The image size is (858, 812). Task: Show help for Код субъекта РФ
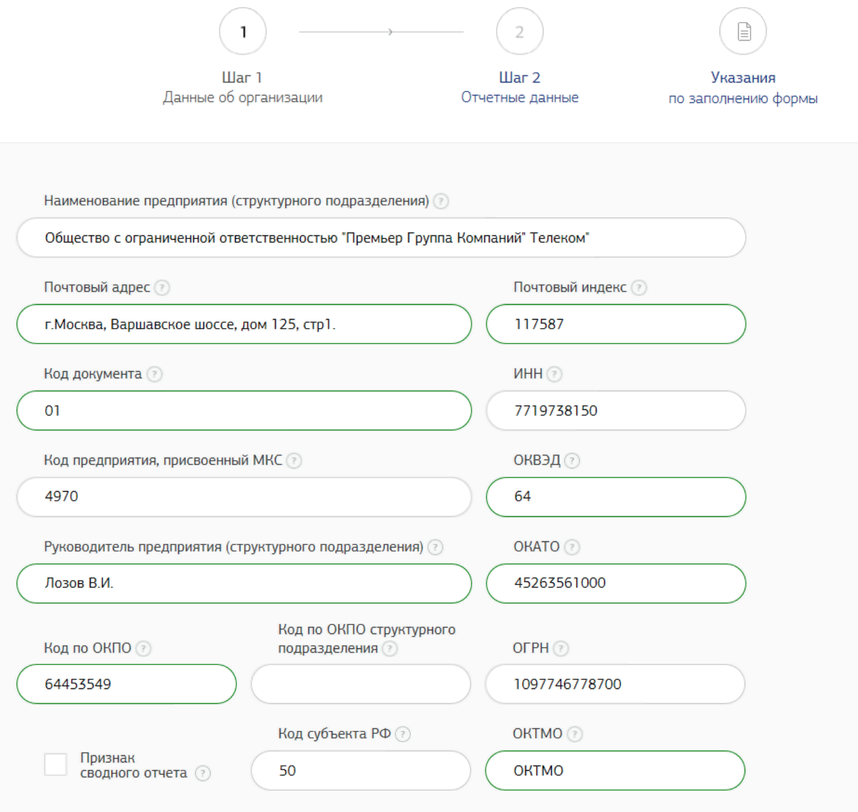coord(403,734)
